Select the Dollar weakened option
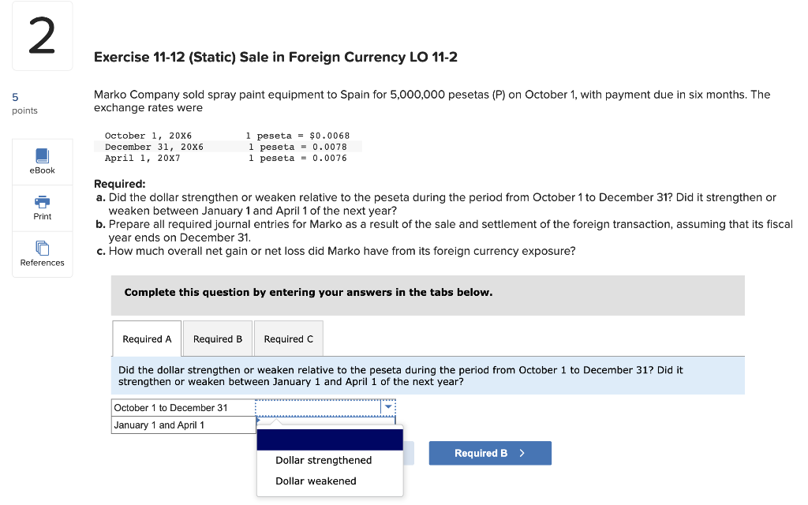Screen dimensions: 808x505 [316, 481]
